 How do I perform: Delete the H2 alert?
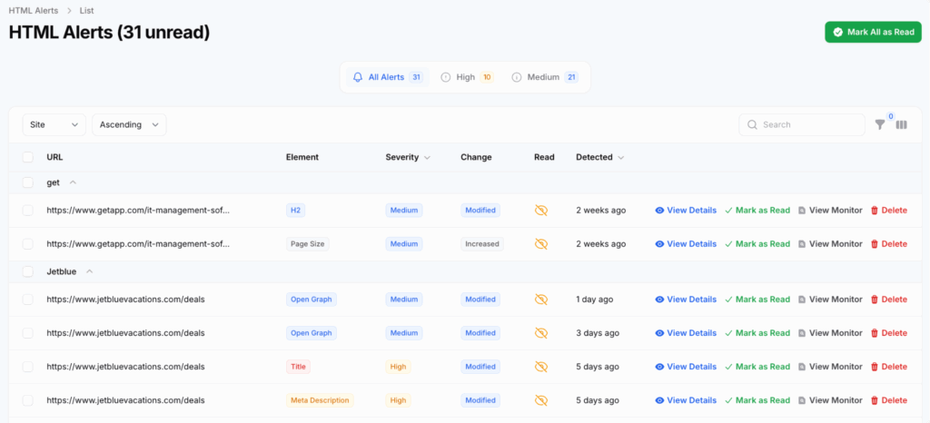coord(888,211)
